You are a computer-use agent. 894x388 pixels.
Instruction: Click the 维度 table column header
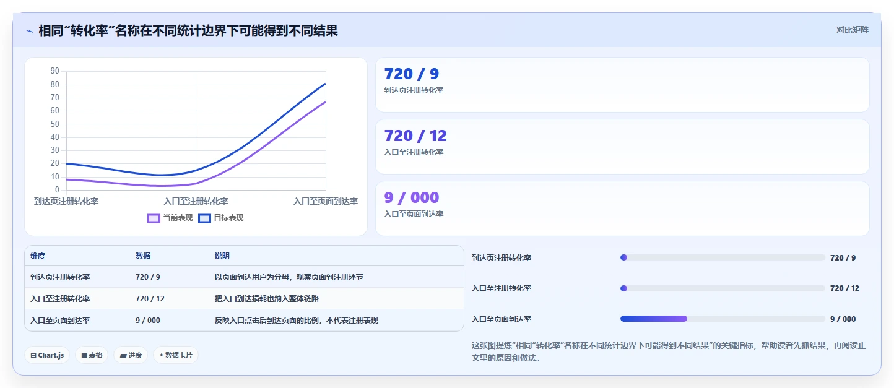[38, 256]
